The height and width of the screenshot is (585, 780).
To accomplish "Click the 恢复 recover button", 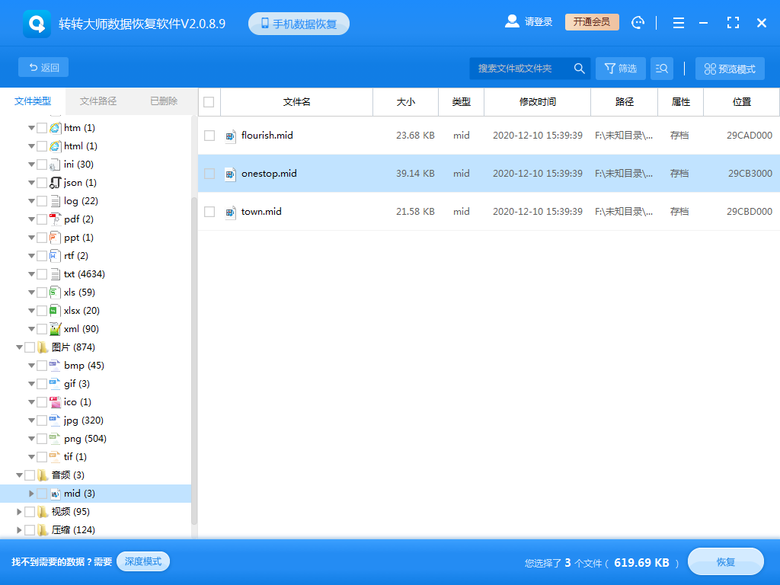I will click(x=725, y=561).
